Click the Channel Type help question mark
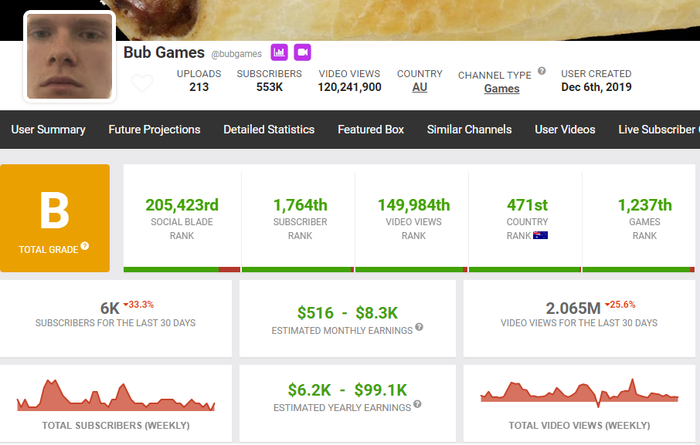700x445 pixels. [x=542, y=71]
